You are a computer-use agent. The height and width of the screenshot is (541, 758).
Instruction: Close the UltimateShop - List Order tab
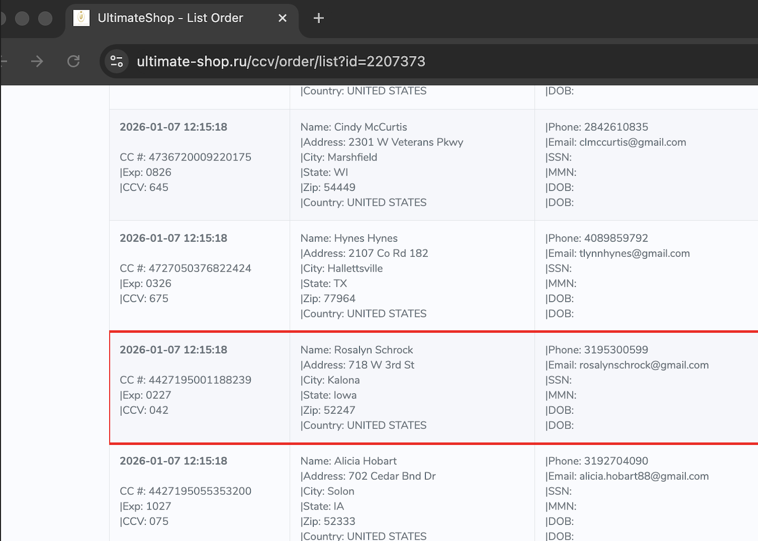point(283,18)
